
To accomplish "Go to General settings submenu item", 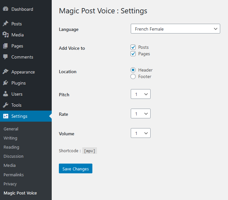I will [11, 129].
